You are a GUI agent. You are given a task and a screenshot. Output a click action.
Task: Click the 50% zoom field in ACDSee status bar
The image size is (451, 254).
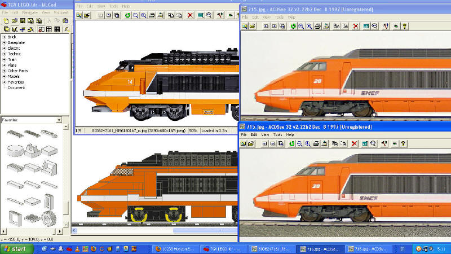(193, 131)
